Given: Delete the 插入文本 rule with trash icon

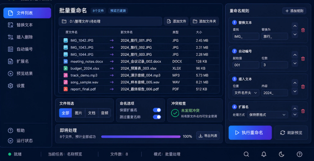Looking at the screenshot, I should coord(303,87).
